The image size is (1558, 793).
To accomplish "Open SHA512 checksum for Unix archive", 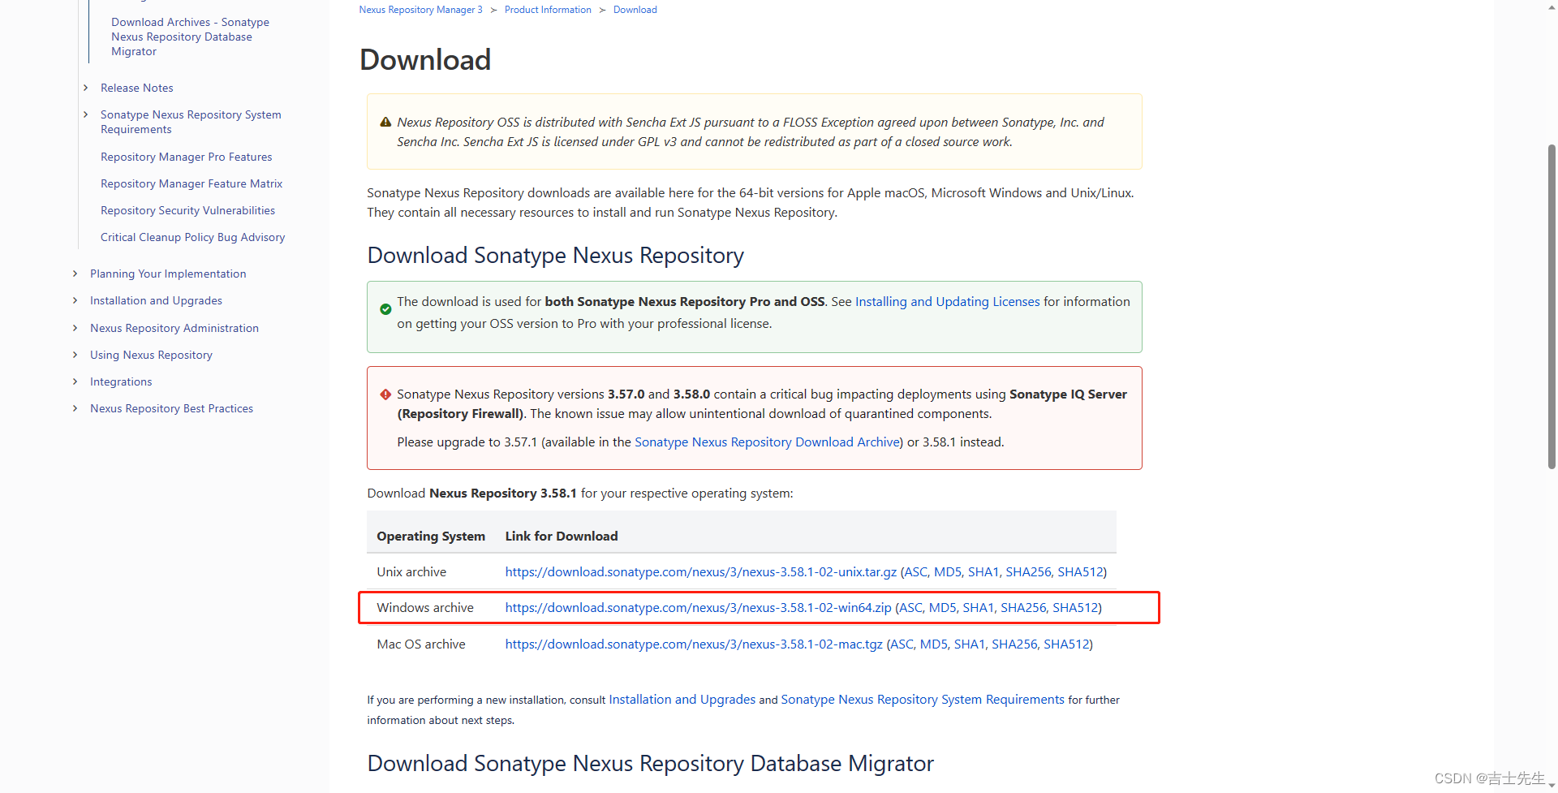I will pos(1080,571).
